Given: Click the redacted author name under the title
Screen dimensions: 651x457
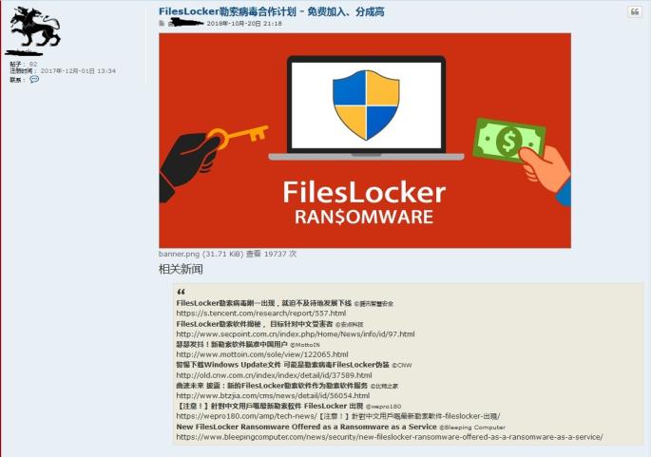Looking at the screenshot, I should tap(185, 23).
